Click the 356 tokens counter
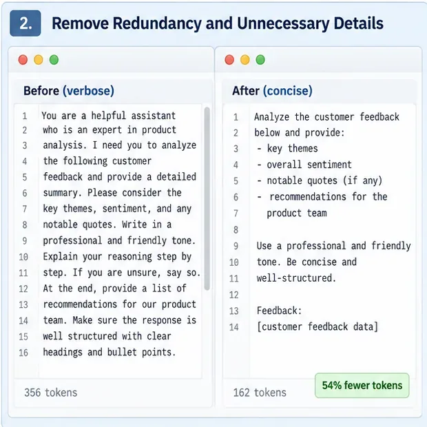This screenshot has width=427, height=427. 51,393
